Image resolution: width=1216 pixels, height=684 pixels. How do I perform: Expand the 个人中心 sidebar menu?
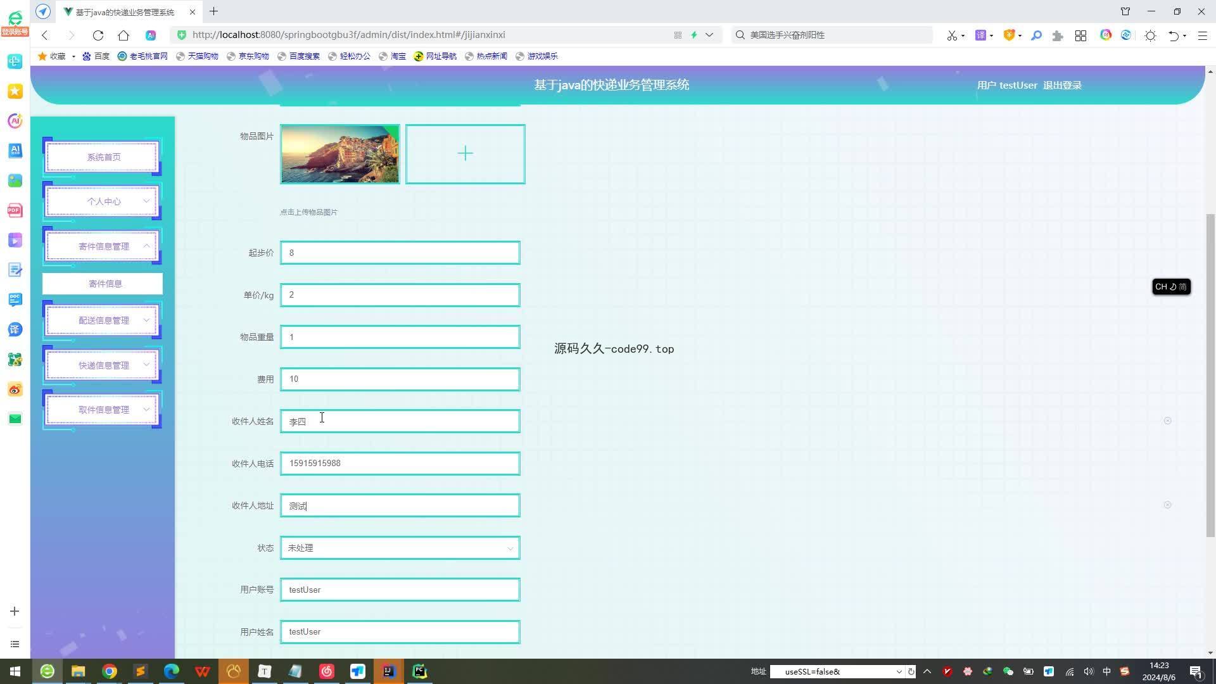click(x=103, y=201)
